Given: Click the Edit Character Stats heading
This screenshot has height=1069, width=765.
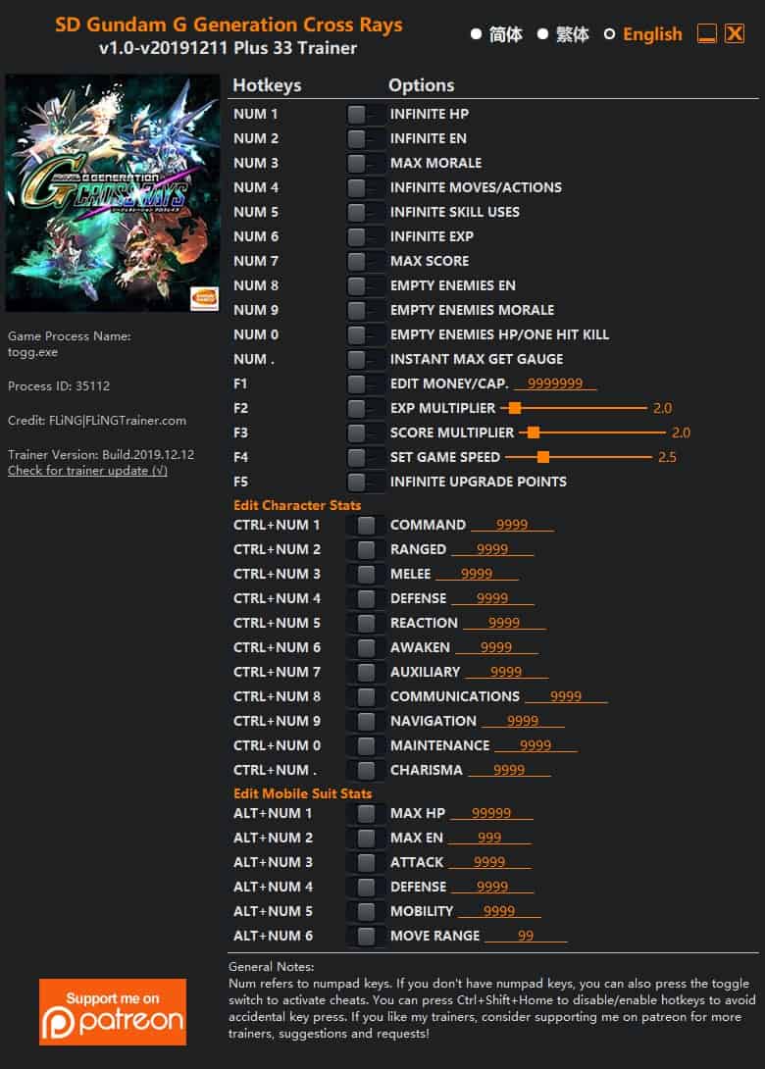Looking at the screenshot, I should pyautogui.click(x=297, y=505).
